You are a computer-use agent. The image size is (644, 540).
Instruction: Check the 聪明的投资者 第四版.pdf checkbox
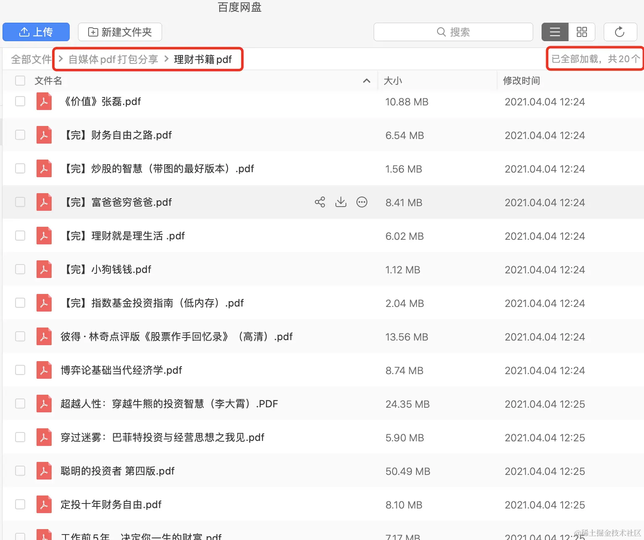click(x=20, y=471)
